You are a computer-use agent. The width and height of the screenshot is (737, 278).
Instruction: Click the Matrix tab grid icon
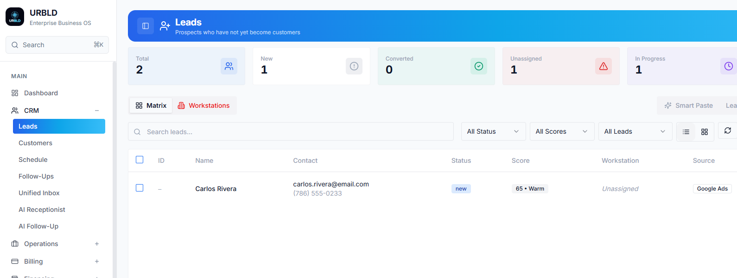click(x=139, y=105)
